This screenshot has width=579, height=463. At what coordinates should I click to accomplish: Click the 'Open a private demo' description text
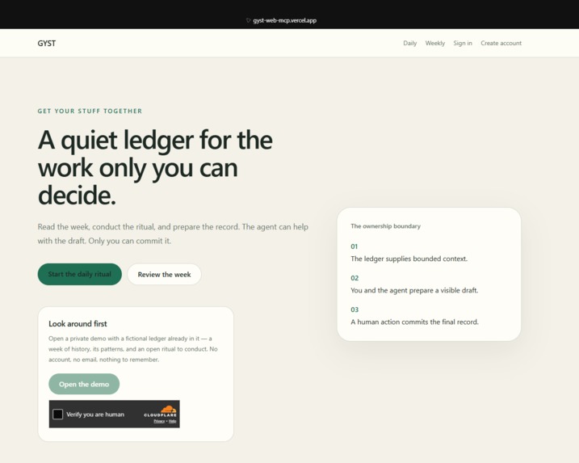(133, 349)
